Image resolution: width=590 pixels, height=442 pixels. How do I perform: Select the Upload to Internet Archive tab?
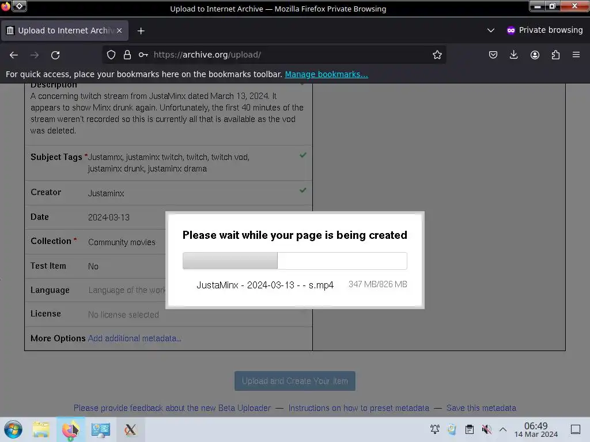click(65, 31)
